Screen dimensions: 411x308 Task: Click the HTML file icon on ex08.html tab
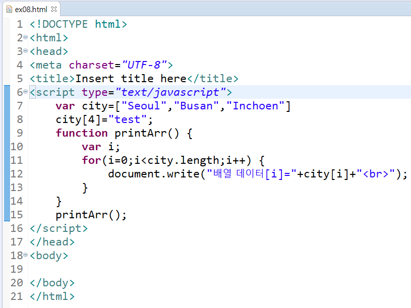10,10
